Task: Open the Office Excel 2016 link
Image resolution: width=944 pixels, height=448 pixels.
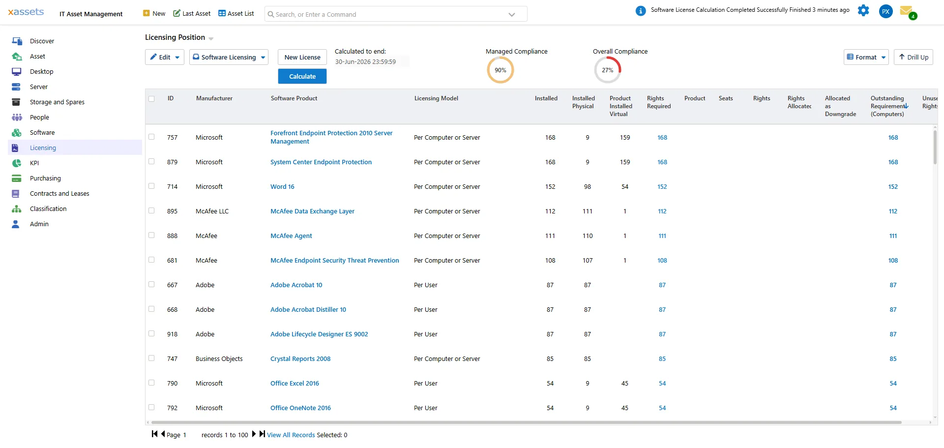Action: (x=295, y=384)
